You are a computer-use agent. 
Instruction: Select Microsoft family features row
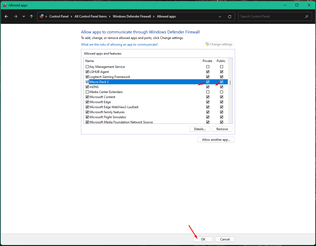pyautogui.click(x=156, y=112)
